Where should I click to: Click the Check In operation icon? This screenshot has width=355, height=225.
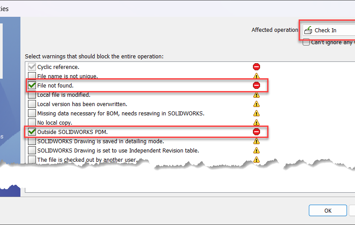[x=308, y=30]
